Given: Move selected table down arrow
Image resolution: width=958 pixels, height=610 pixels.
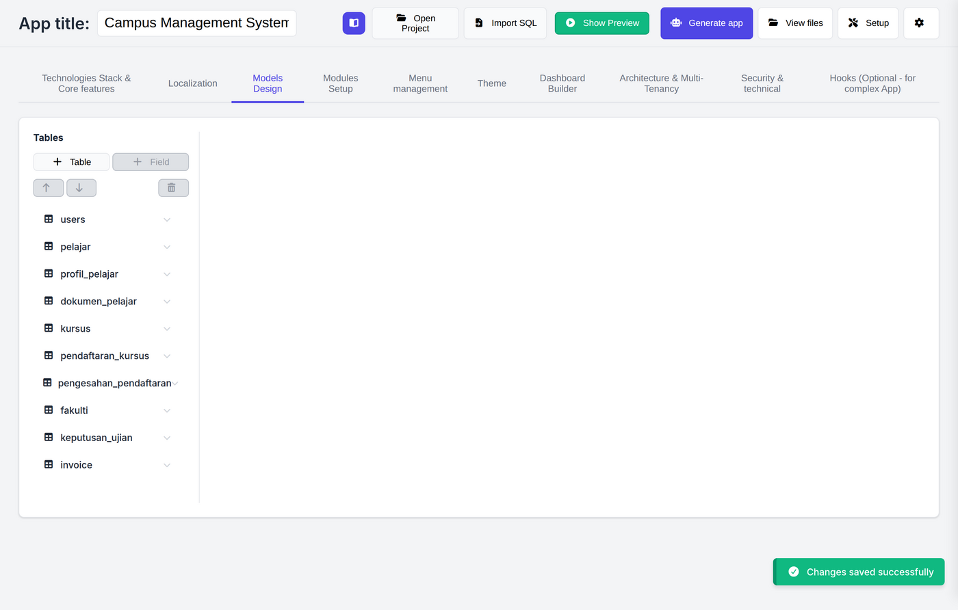Looking at the screenshot, I should pos(81,188).
